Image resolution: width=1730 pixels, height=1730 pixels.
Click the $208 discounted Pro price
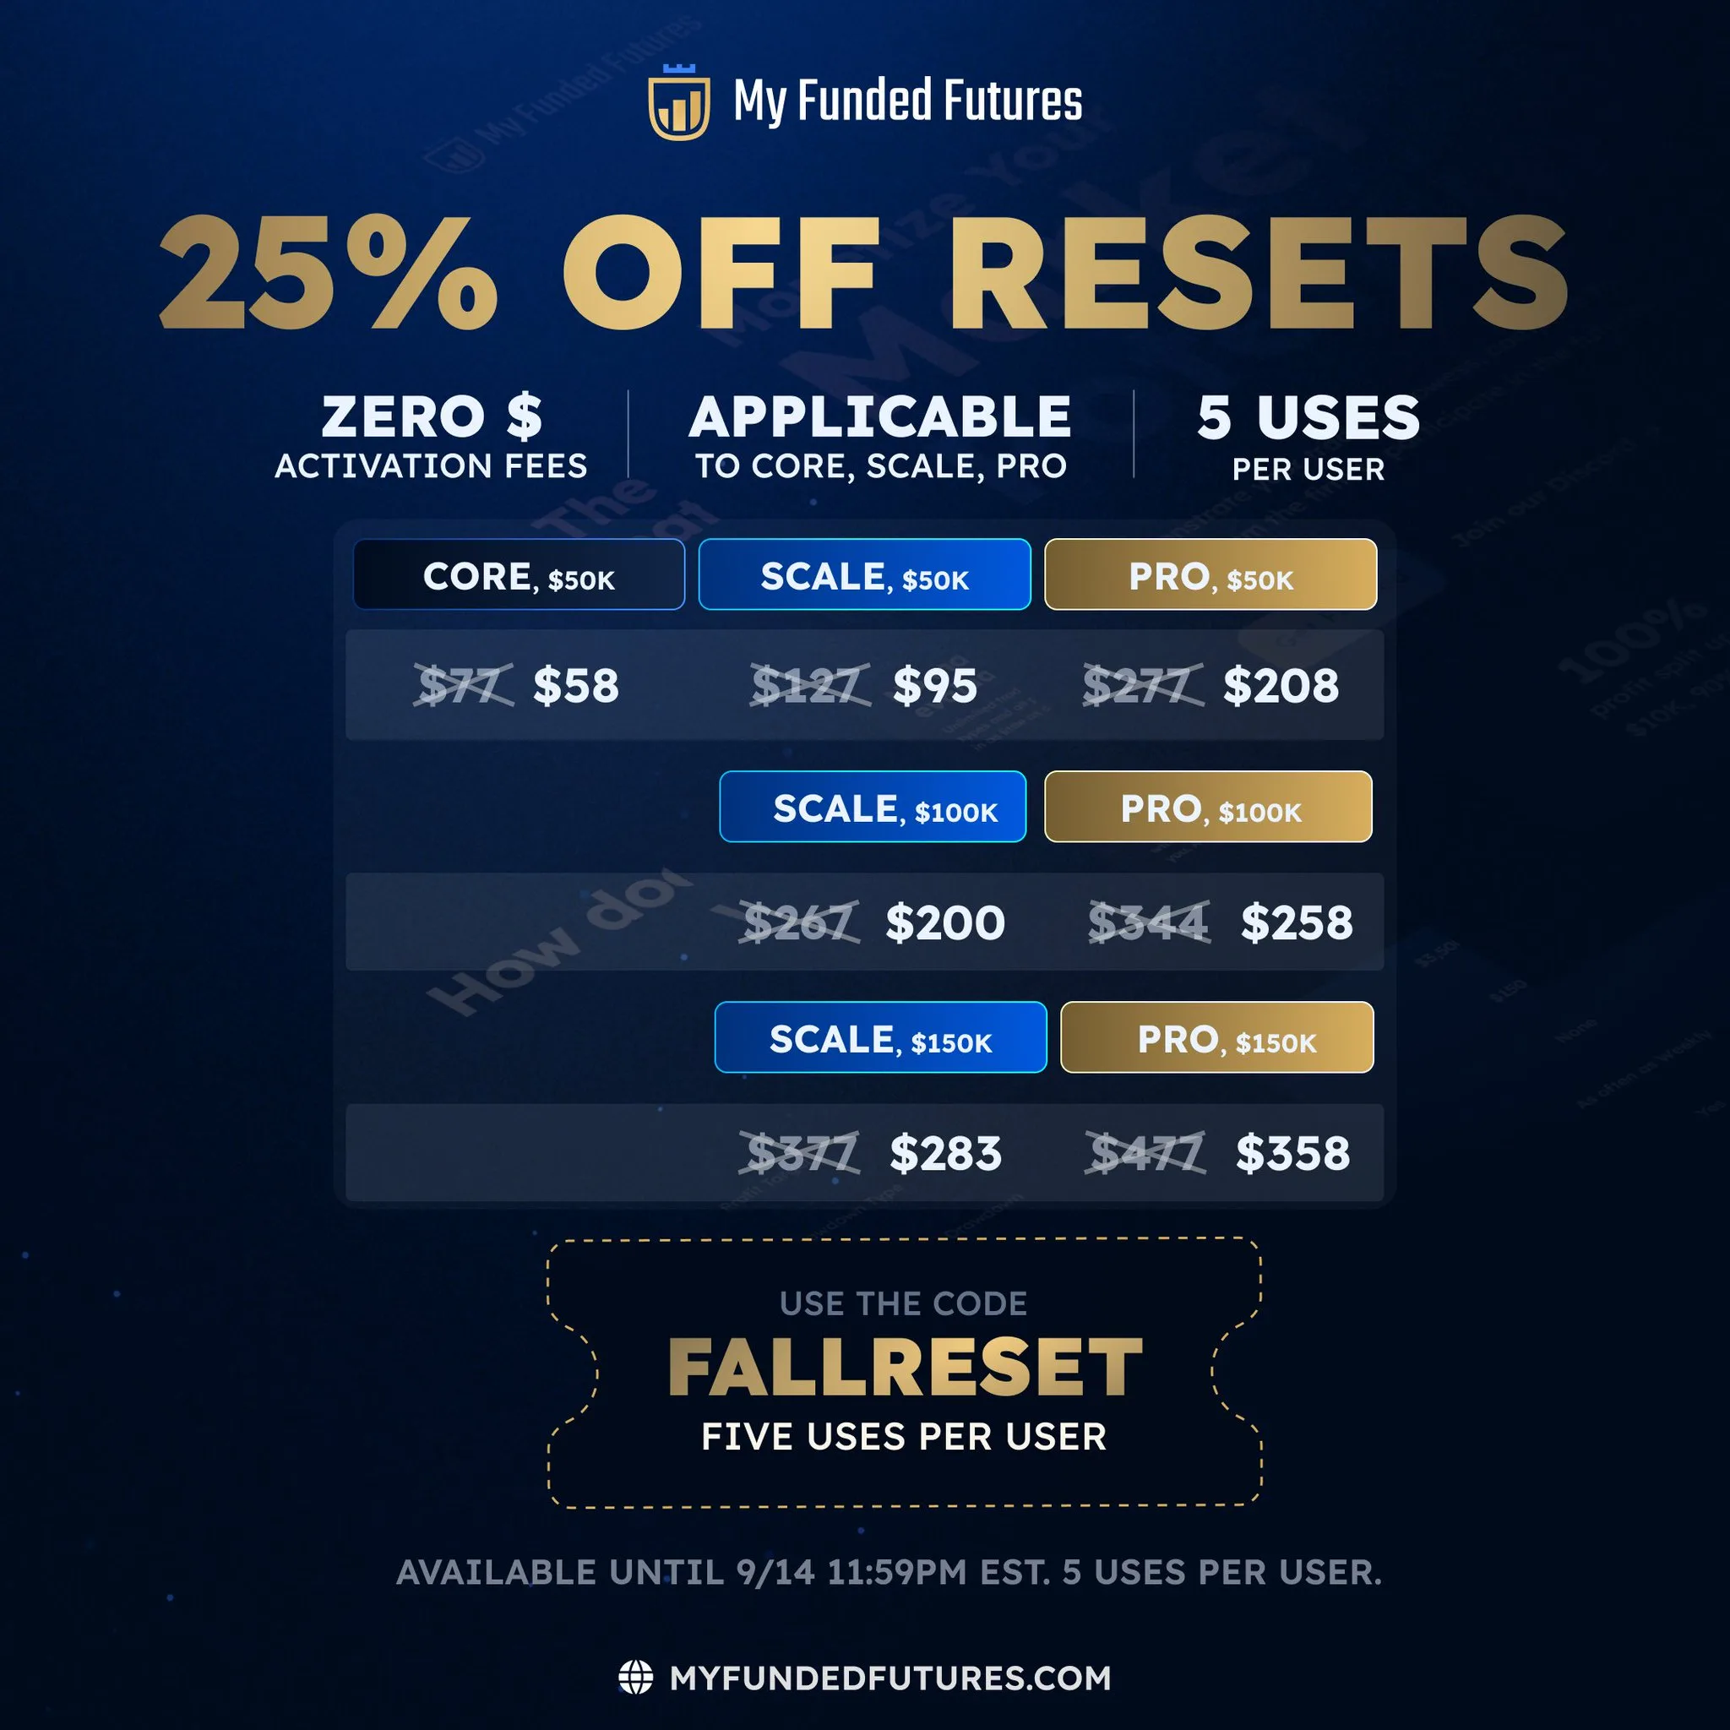(x=1281, y=686)
